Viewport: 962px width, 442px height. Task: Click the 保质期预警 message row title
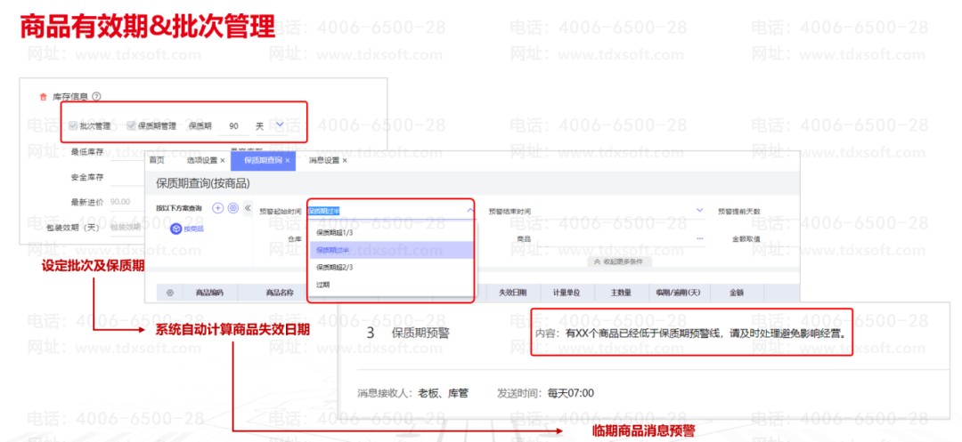click(x=420, y=333)
